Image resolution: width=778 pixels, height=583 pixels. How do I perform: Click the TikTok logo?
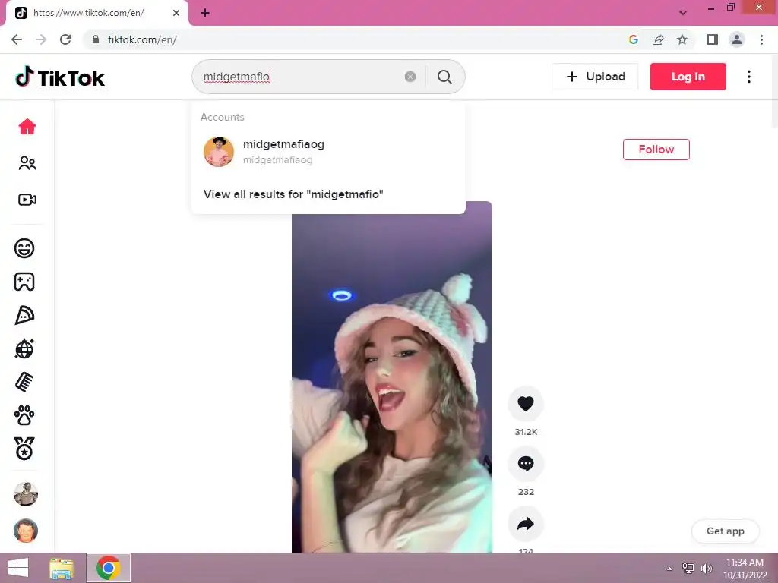tap(60, 77)
